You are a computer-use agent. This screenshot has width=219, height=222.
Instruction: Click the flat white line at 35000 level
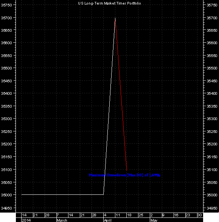pos(62,195)
